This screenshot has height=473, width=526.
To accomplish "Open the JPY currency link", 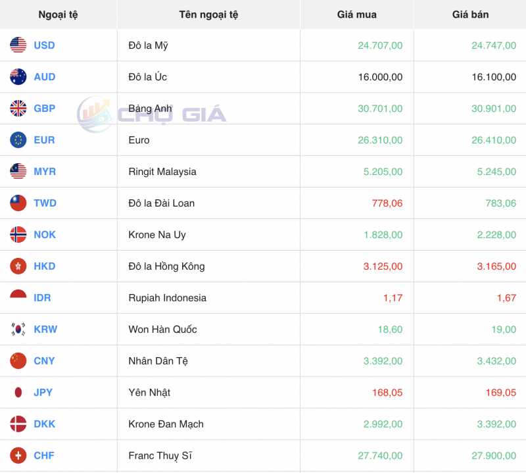I will 43,393.
